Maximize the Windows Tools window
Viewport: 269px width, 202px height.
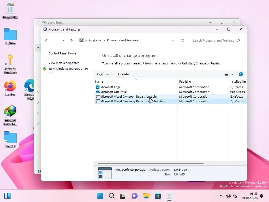(222, 23)
